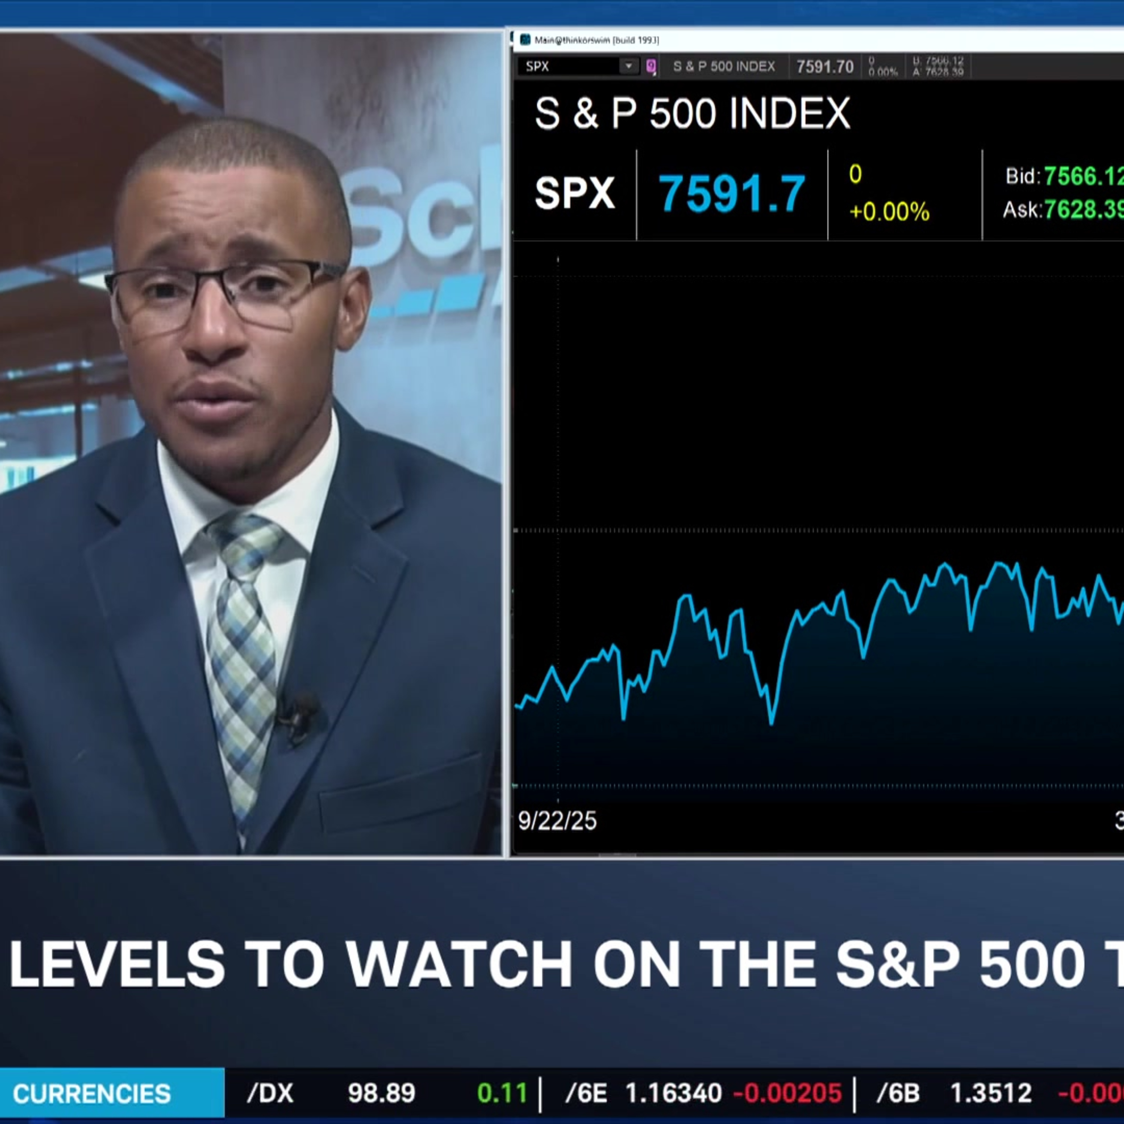Open the SPX symbol dropdown arrow
Screen dimensions: 1124x1124
[629, 66]
